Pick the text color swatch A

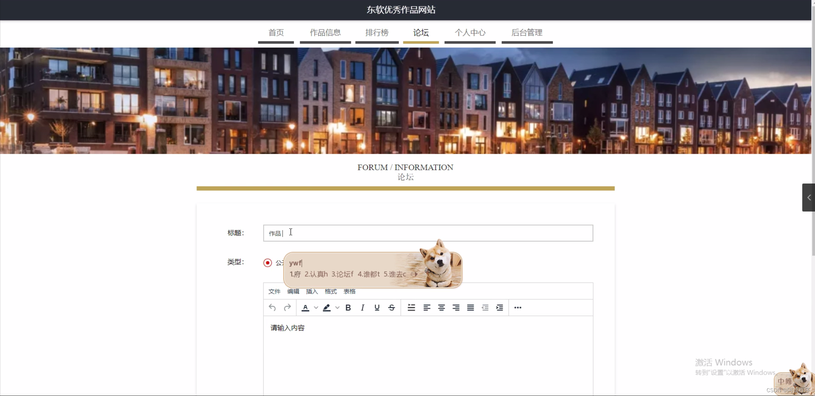point(305,308)
